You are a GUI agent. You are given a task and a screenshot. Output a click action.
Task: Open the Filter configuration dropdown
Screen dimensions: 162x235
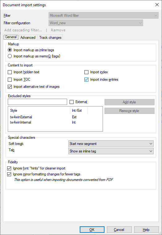click(x=96, y=23)
